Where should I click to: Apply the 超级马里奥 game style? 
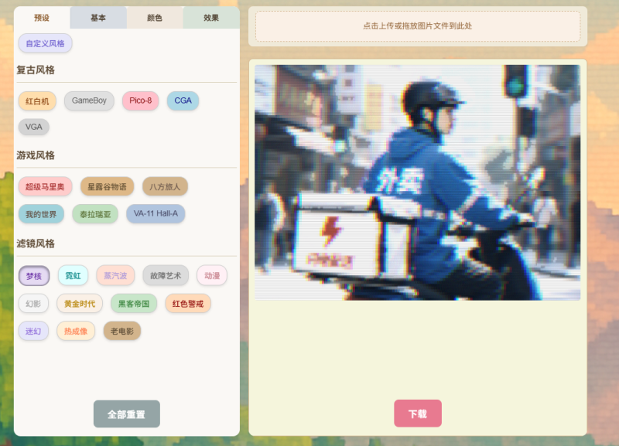pyautogui.click(x=45, y=186)
